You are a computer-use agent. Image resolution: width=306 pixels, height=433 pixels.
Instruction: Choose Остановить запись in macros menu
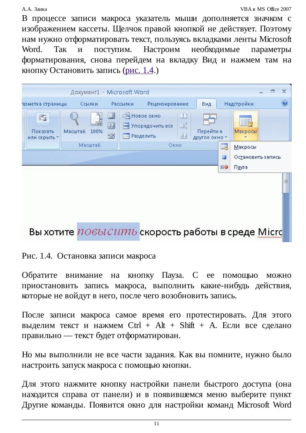[x=257, y=157]
